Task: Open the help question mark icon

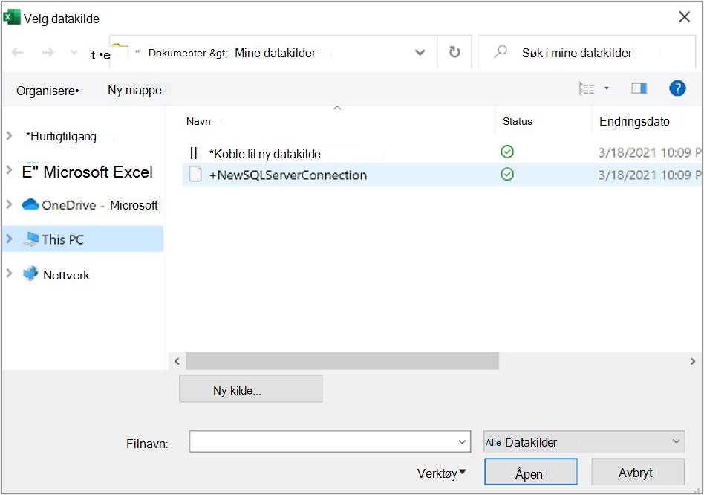Action: tap(677, 88)
